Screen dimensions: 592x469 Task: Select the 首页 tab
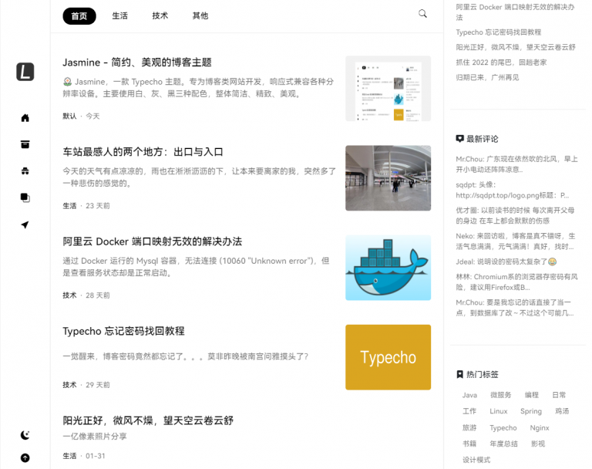(x=79, y=15)
